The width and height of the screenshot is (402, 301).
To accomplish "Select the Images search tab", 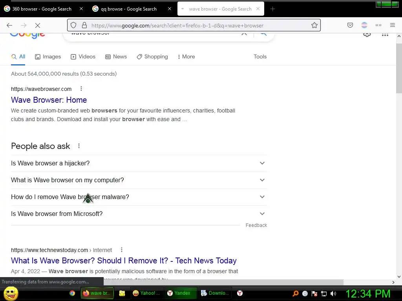I will click(x=48, y=56).
